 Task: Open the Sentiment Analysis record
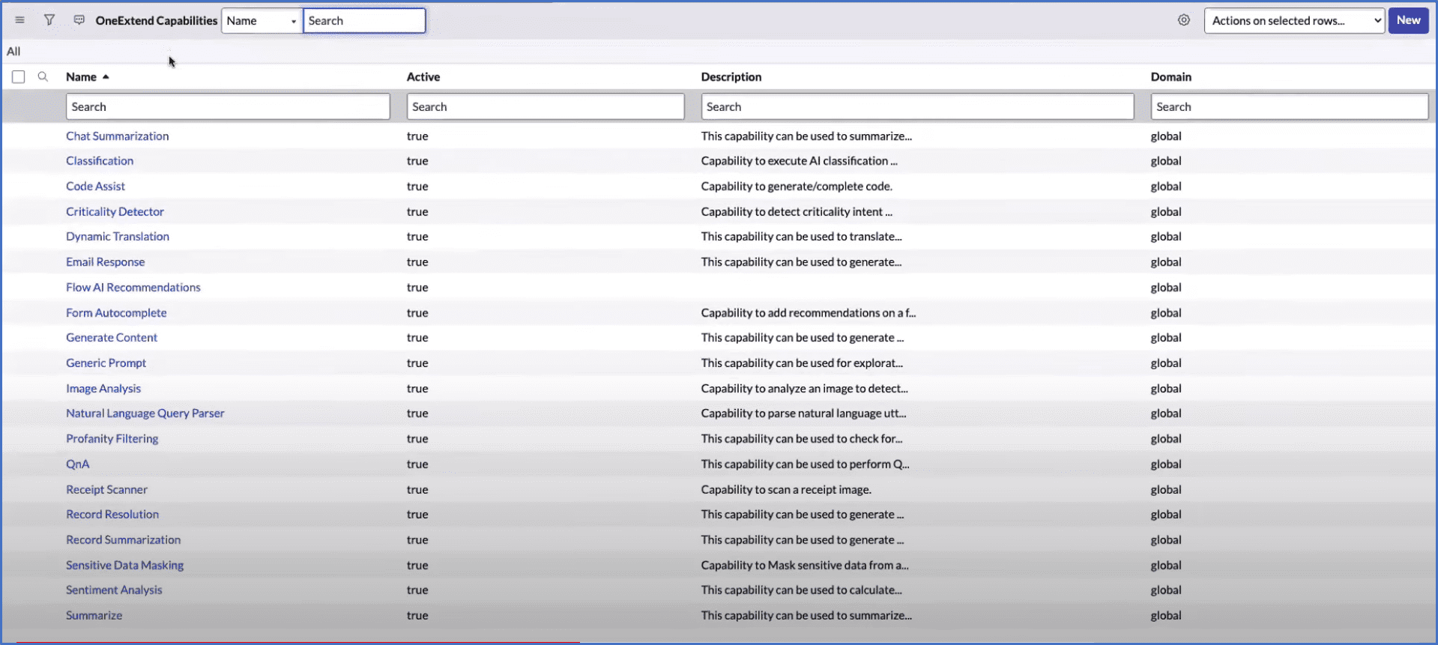pos(114,590)
